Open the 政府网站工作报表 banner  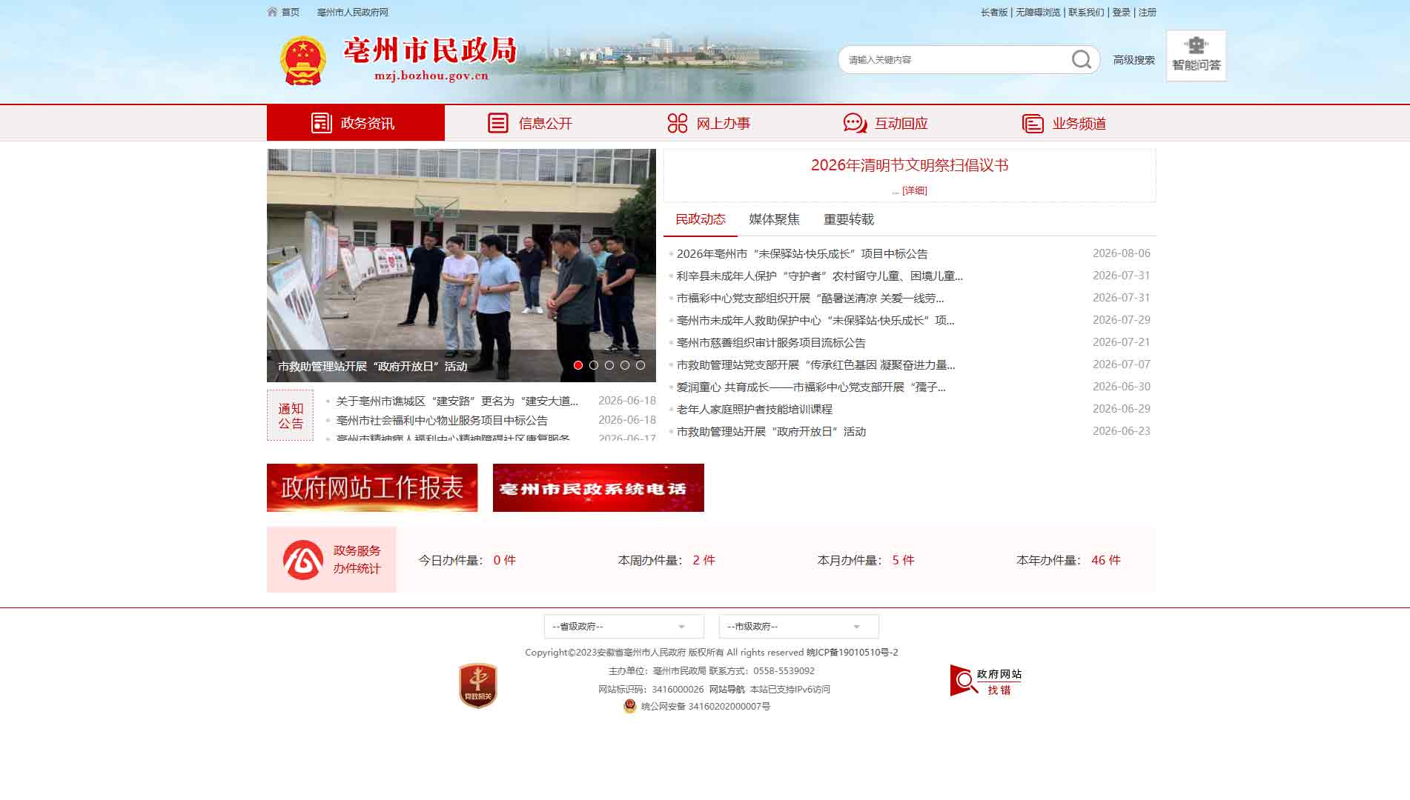point(372,487)
